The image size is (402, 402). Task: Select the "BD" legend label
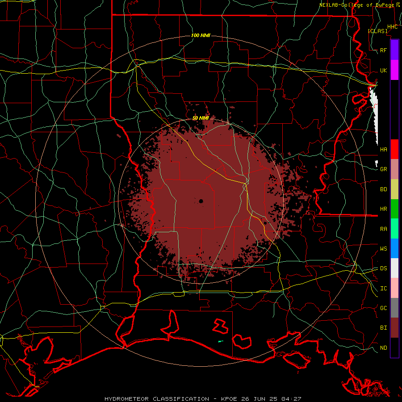point(383,189)
